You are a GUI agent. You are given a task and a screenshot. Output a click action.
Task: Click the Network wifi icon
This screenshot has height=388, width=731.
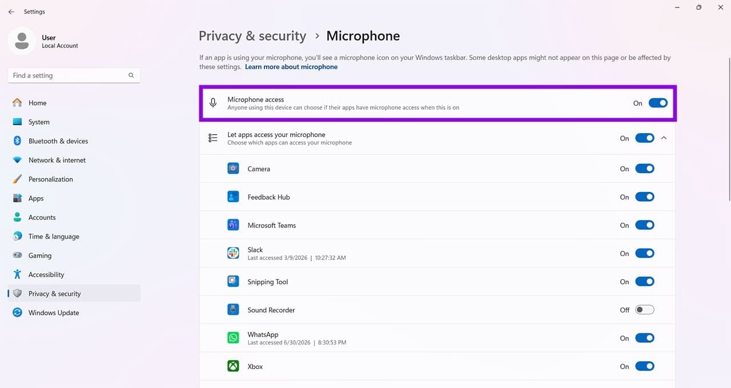click(x=17, y=160)
